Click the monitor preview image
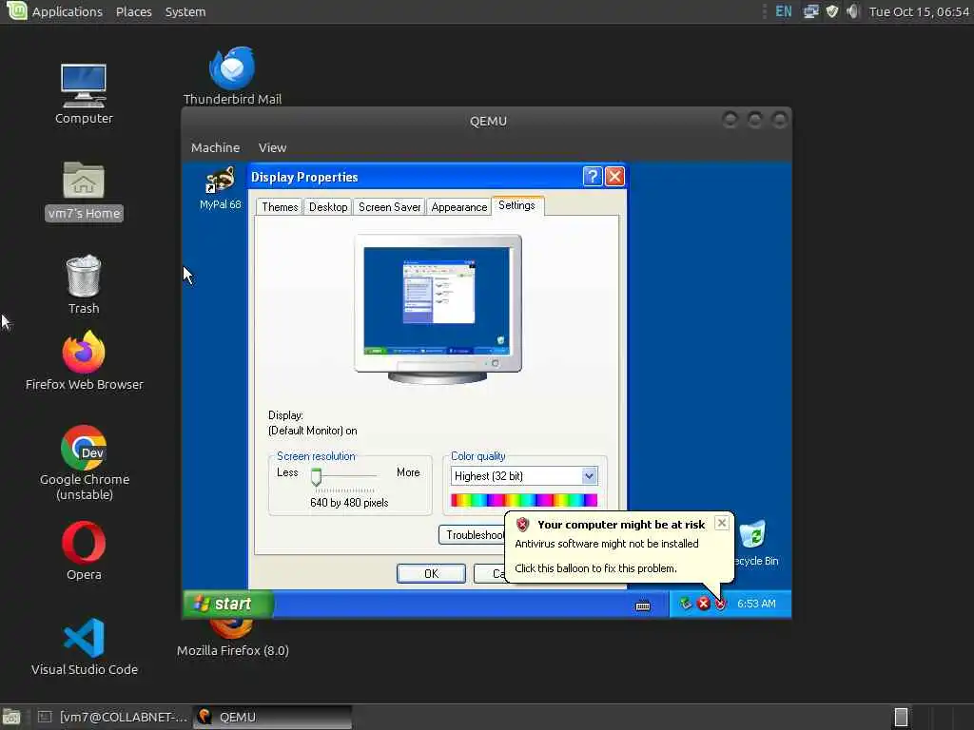This screenshot has width=974, height=730. click(438, 309)
